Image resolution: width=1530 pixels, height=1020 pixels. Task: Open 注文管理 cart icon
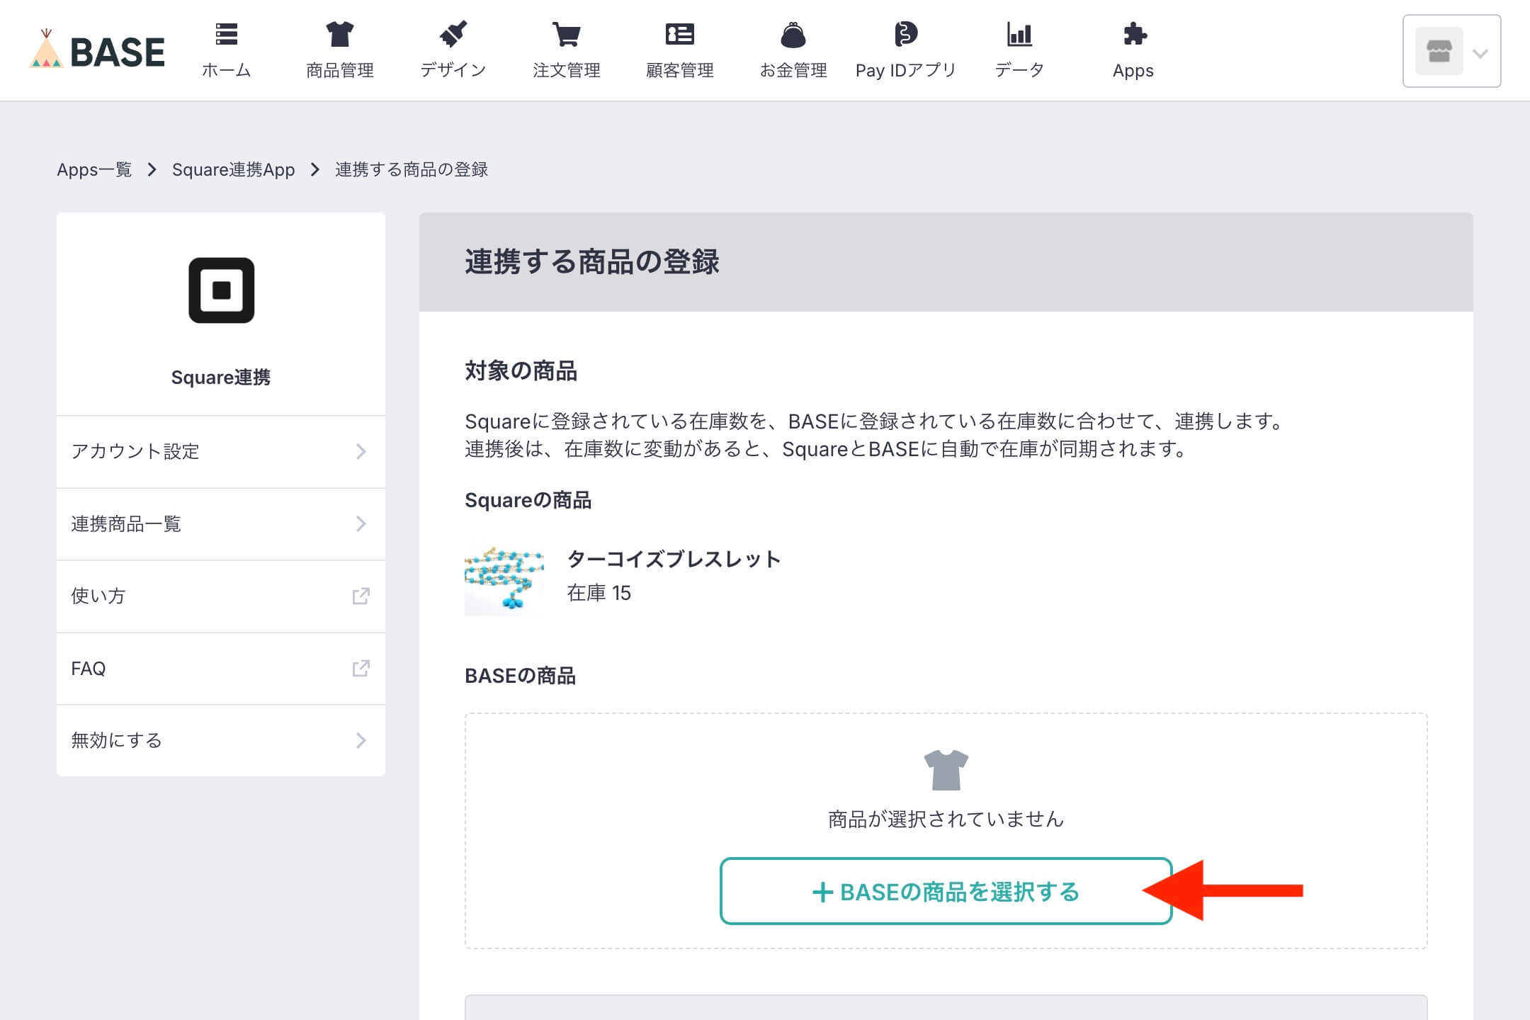566,33
